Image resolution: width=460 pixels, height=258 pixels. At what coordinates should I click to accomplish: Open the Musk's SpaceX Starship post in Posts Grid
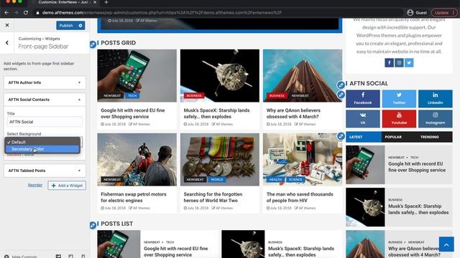[216, 113]
